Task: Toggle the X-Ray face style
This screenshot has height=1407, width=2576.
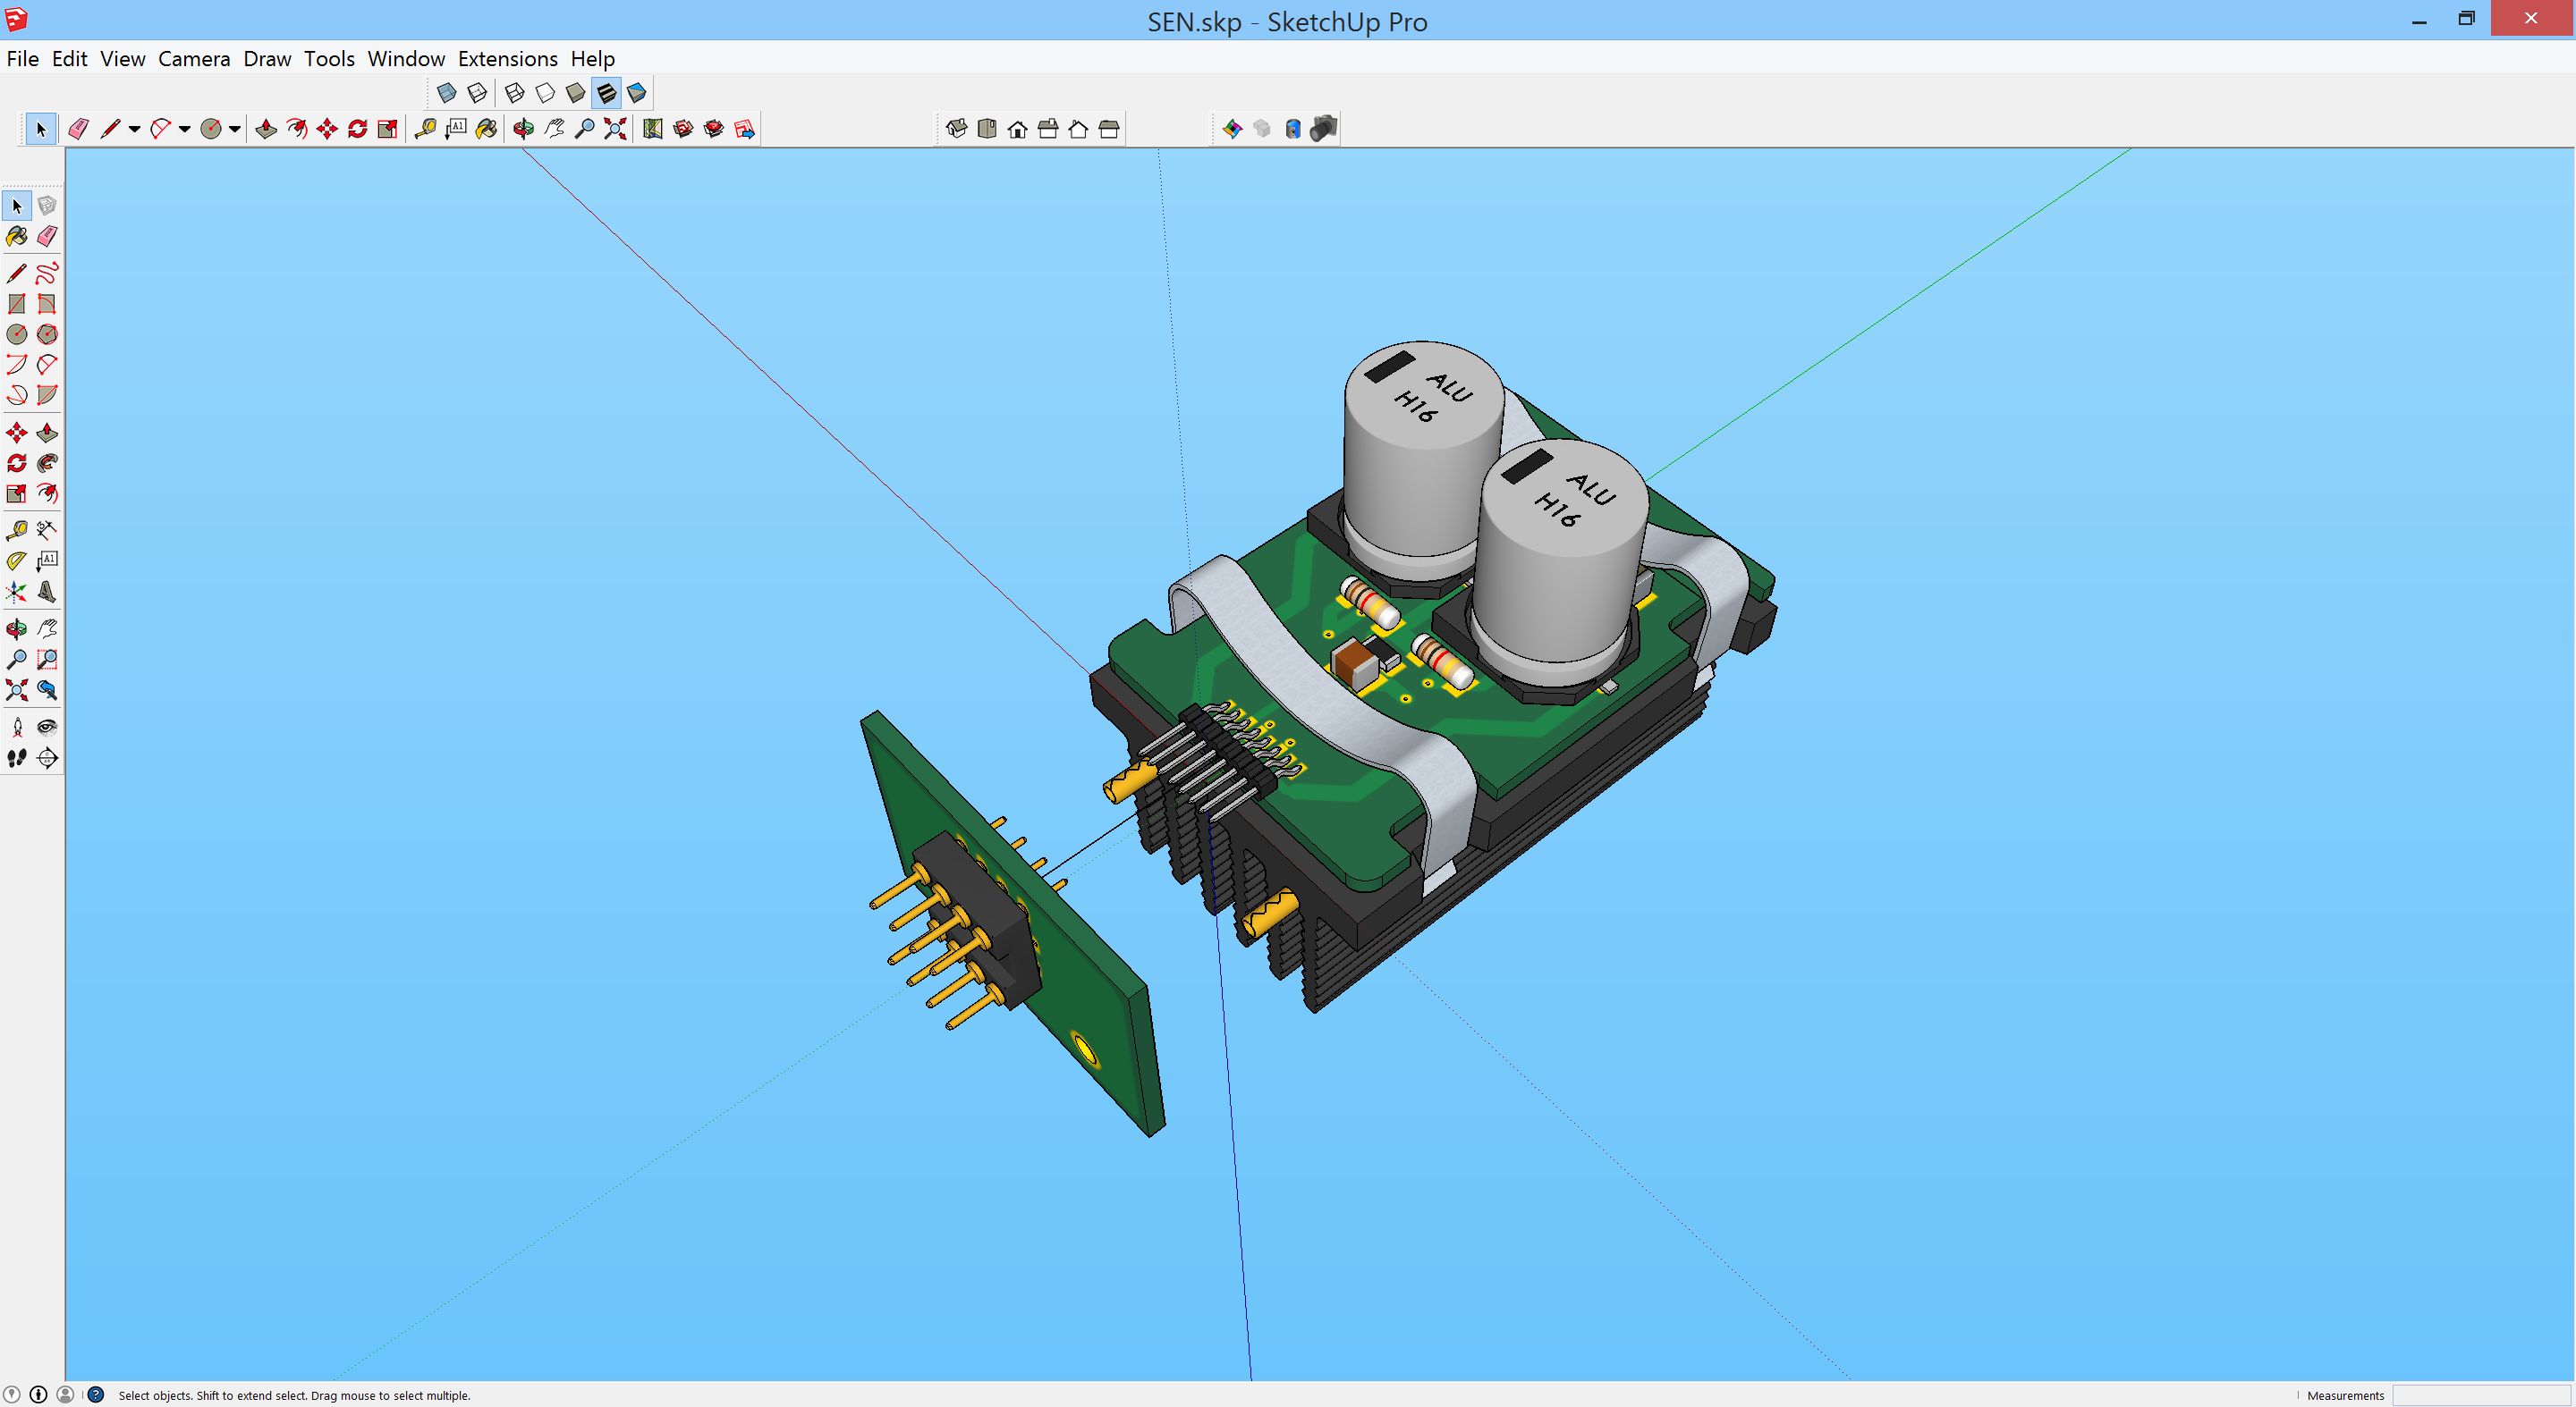Action: point(447,93)
